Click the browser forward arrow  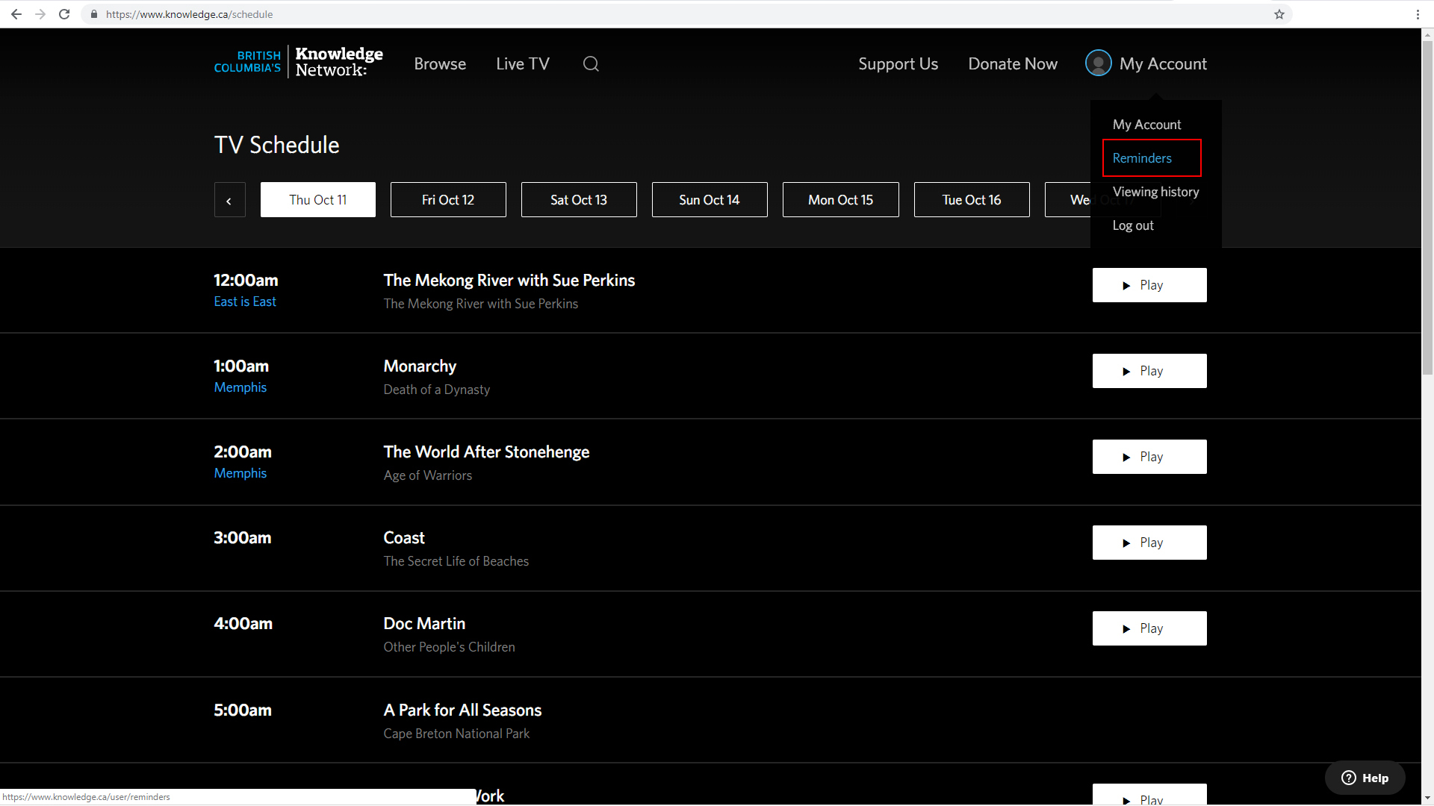coord(40,14)
